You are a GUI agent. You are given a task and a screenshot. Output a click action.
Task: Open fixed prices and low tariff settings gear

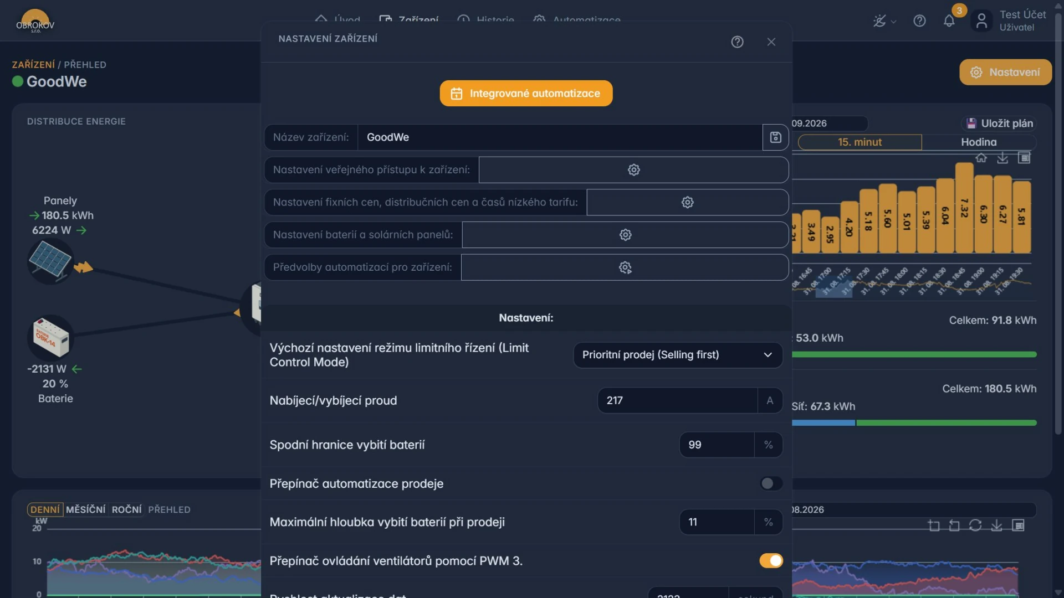(687, 202)
